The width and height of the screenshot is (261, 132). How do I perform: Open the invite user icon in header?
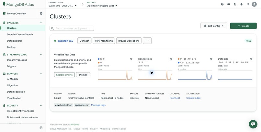coord(235,4)
